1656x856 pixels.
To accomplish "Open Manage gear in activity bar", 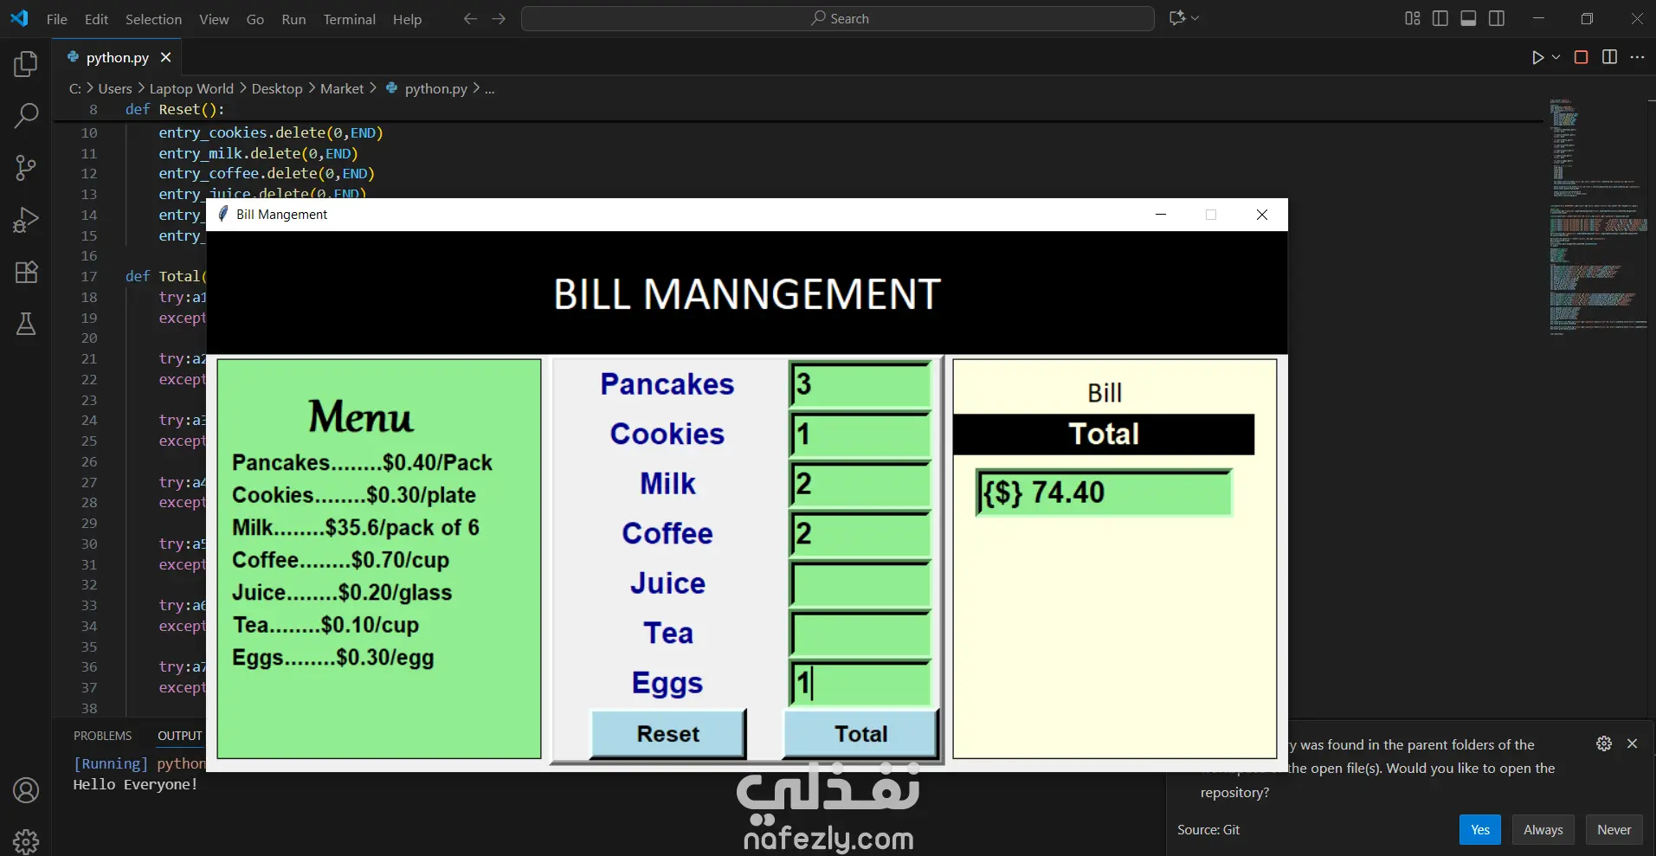I will [x=26, y=840].
